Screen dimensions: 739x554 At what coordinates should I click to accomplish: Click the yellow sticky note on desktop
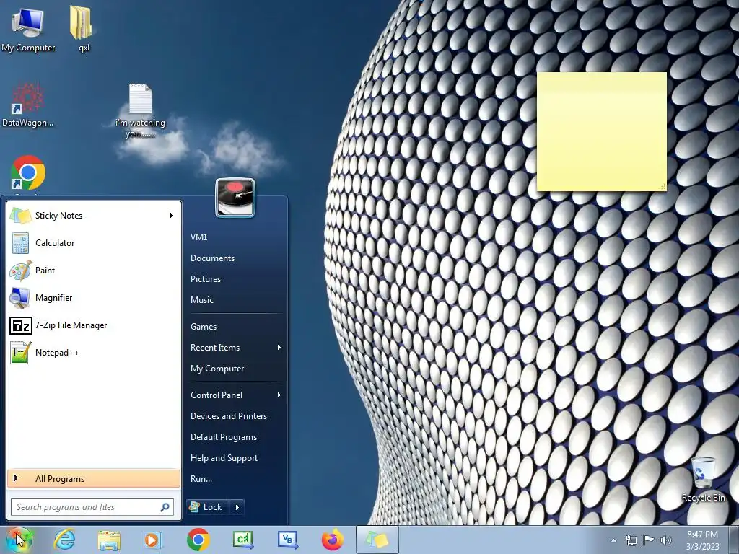click(602, 131)
